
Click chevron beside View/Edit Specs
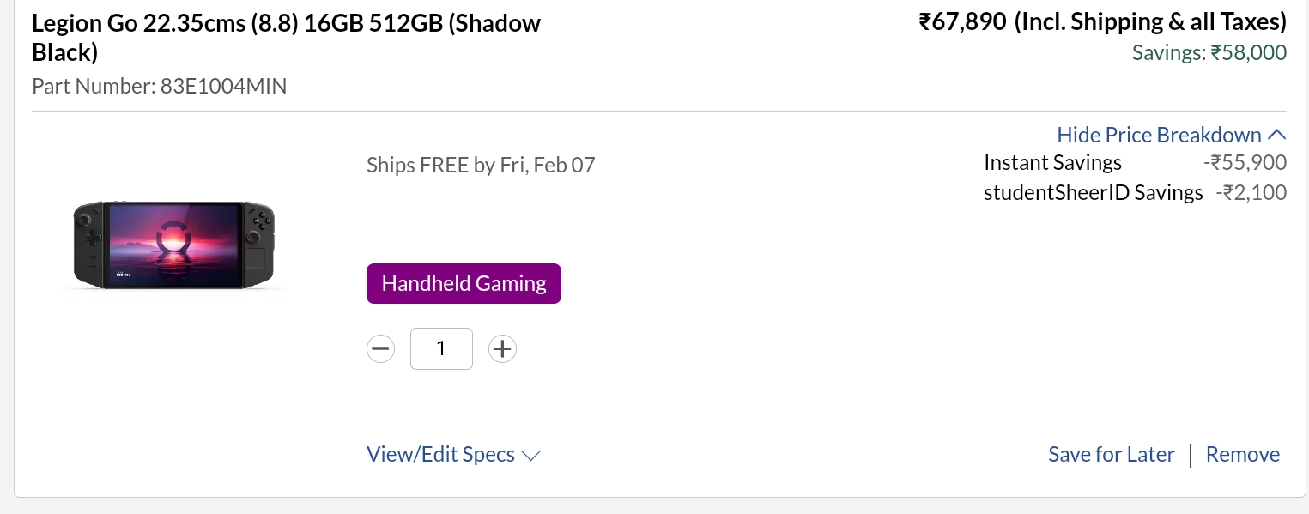tap(531, 456)
